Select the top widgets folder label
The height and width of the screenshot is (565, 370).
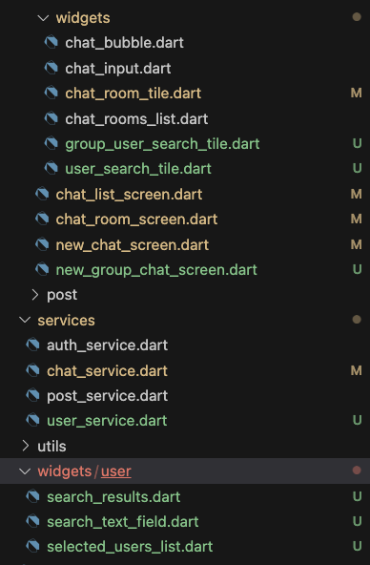pyautogui.click(x=83, y=18)
